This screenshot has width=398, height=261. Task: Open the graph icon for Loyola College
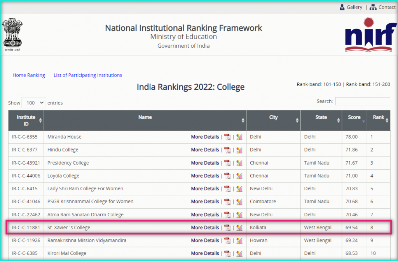pos(239,176)
